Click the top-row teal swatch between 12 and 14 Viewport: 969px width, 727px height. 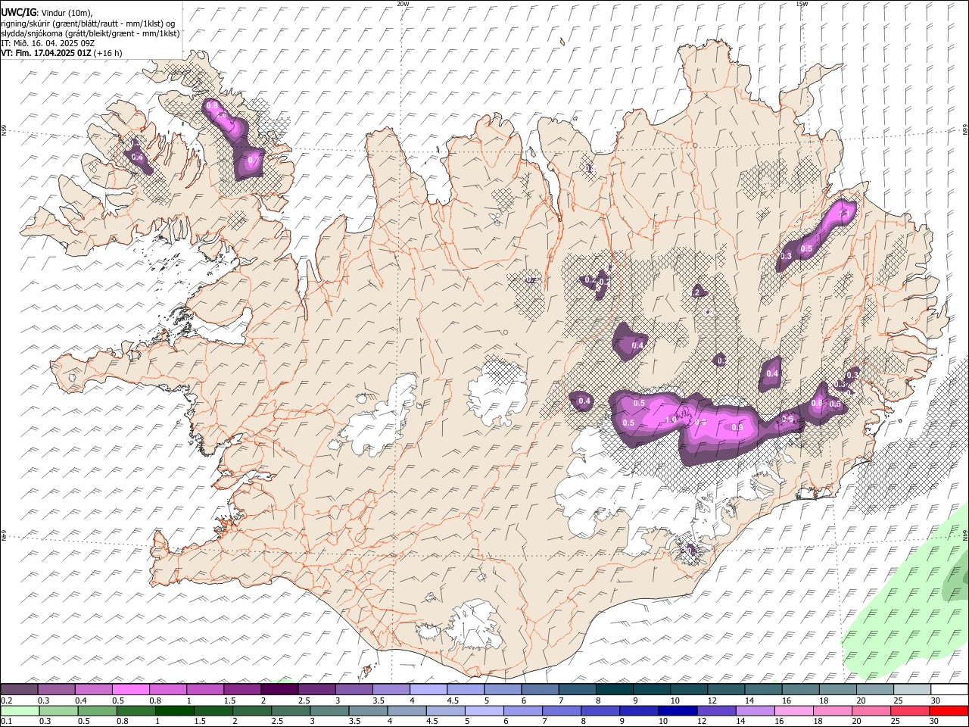pos(726,689)
